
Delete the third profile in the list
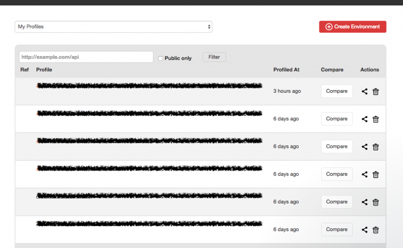pos(375,147)
